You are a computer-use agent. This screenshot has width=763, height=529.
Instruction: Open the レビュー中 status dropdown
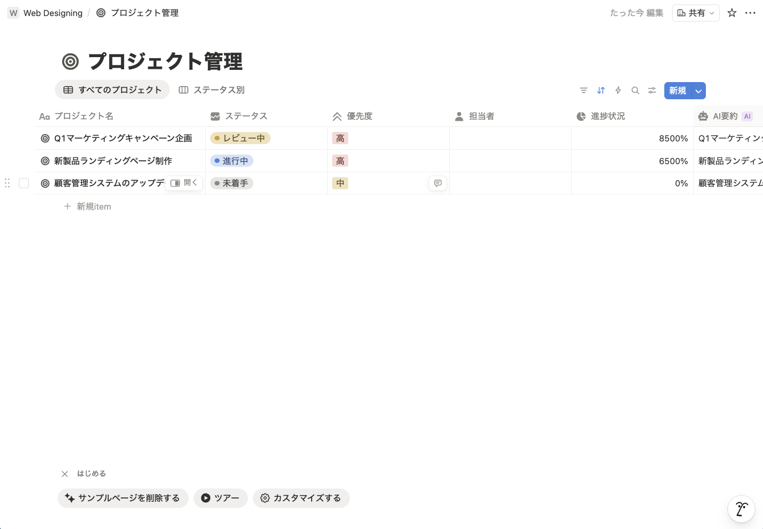(240, 138)
